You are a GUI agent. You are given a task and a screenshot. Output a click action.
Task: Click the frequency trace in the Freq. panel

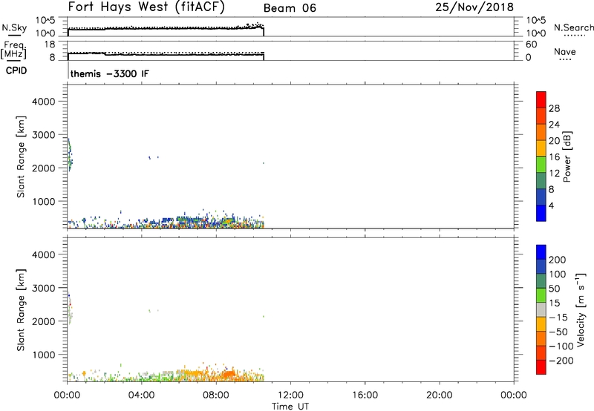point(166,54)
